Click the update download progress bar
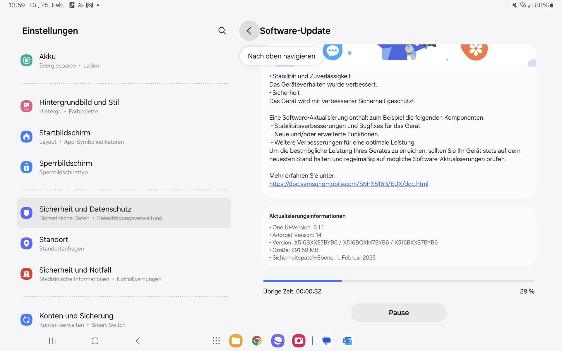562x351 pixels. [x=398, y=281]
